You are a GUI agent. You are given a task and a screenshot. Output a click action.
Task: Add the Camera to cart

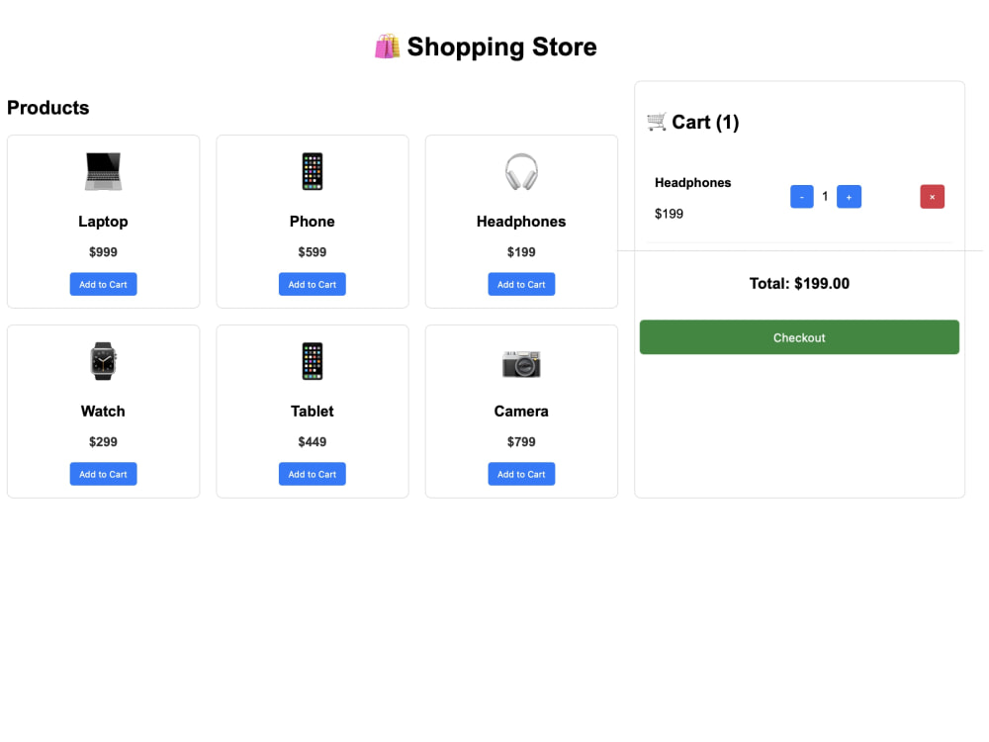(521, 475)
